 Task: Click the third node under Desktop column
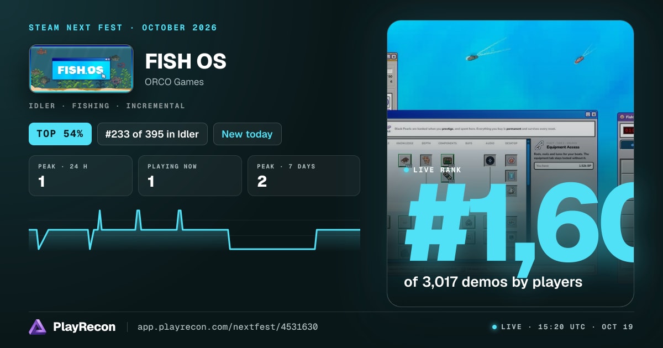pyautogui.click(x=511, y=191)
